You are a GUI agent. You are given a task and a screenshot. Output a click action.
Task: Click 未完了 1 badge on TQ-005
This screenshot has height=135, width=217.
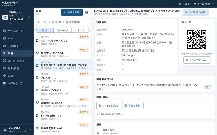tap(84, 112)
